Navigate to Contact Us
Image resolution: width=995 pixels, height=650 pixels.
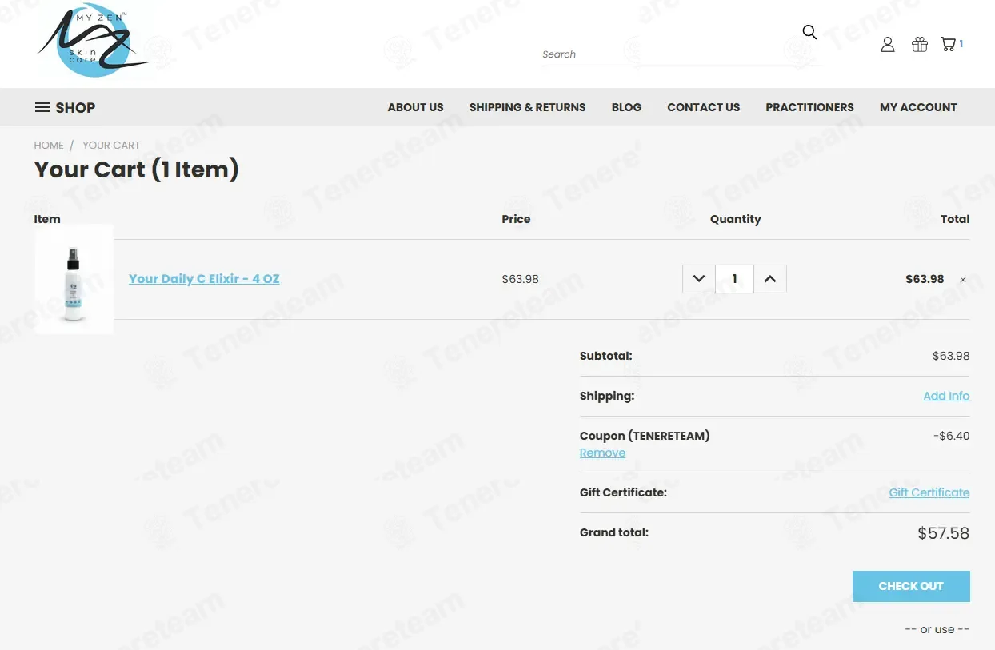[704, 107]
